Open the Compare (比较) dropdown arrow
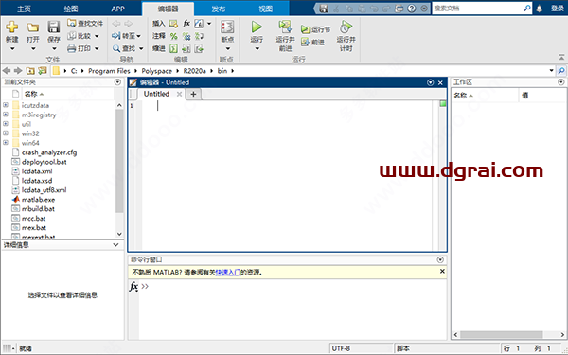The height and width of the screenshot is (355, 568). coord(97,36)
